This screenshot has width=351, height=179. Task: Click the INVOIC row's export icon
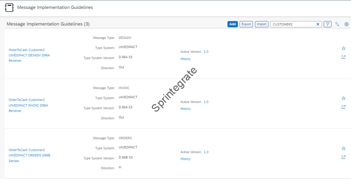(x=343, y=107)
